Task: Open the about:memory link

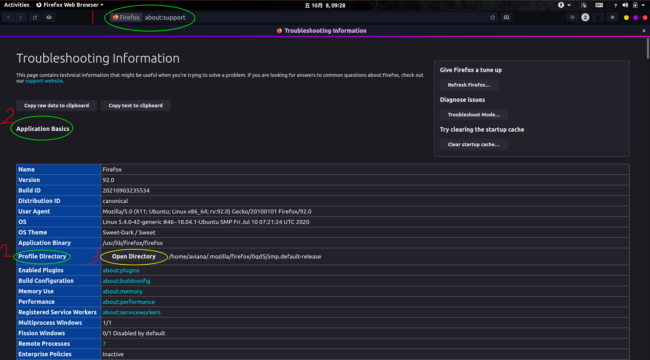Action: 122,291
